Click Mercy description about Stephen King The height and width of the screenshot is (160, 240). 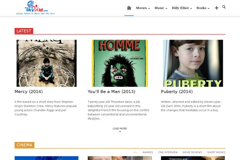point(46,108)
